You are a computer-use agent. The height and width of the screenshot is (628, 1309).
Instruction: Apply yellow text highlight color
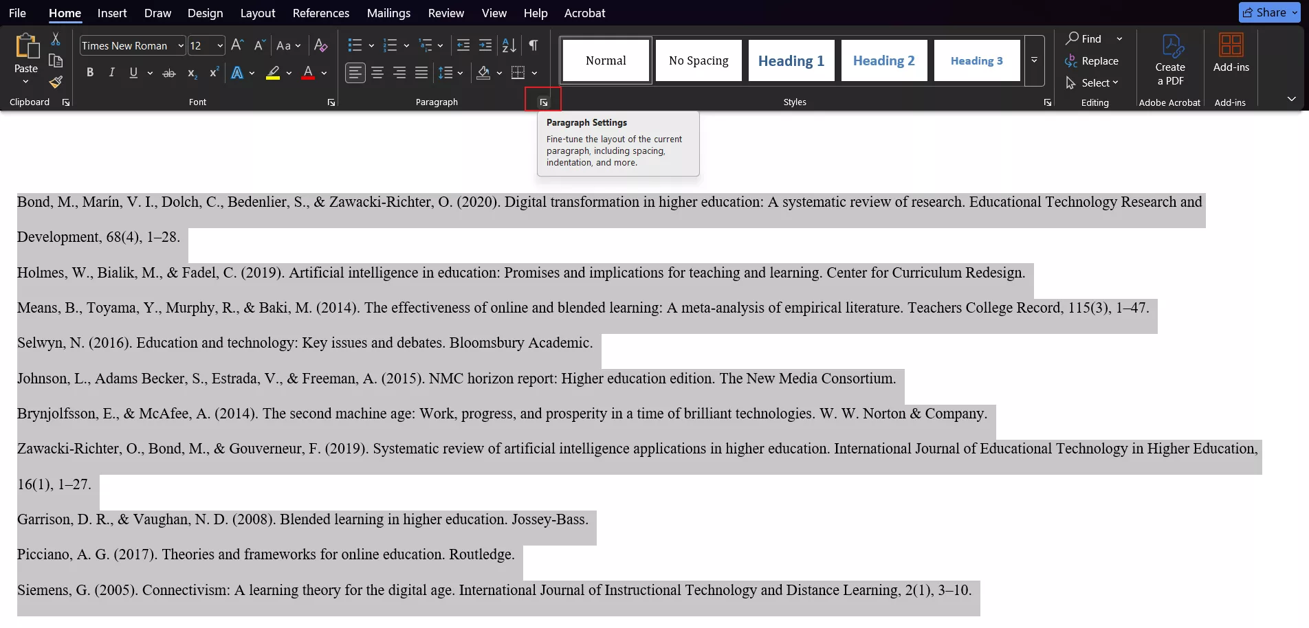[x=273, y=73]
